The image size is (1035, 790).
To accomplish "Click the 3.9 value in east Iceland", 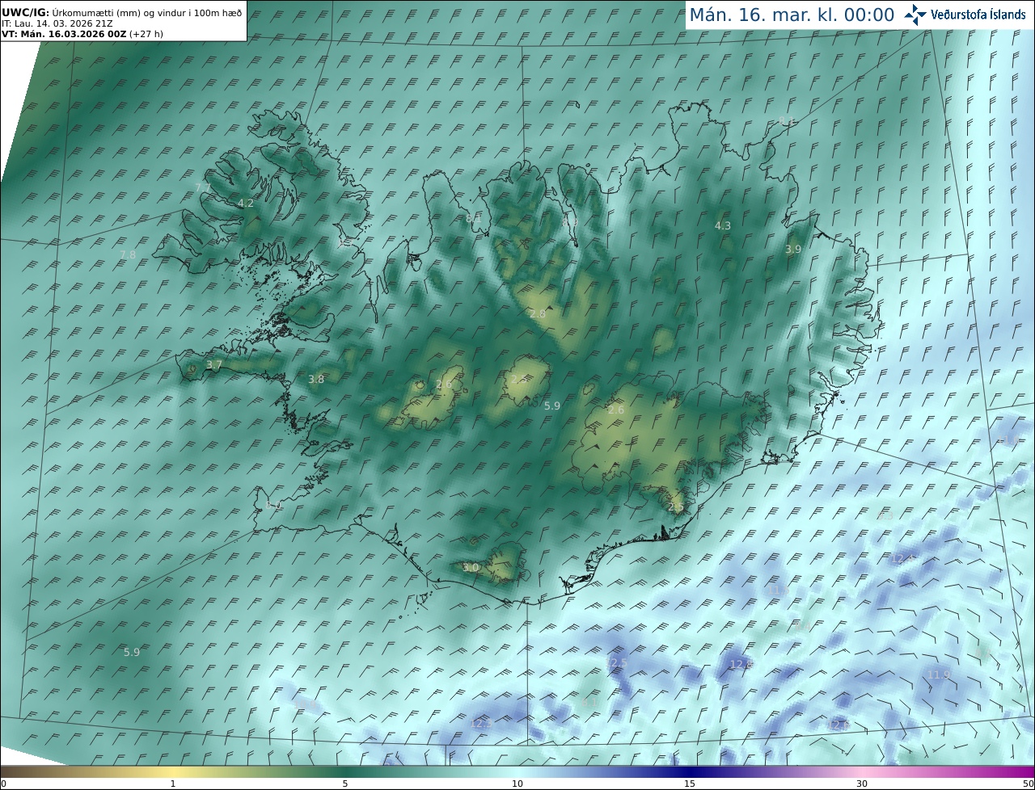I will tap(793, 250).
